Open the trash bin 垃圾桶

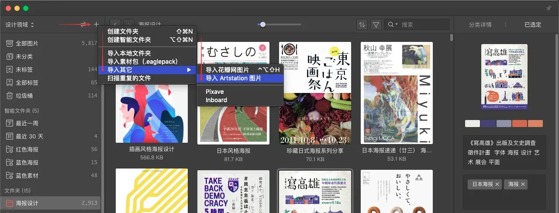click(24, 96)
